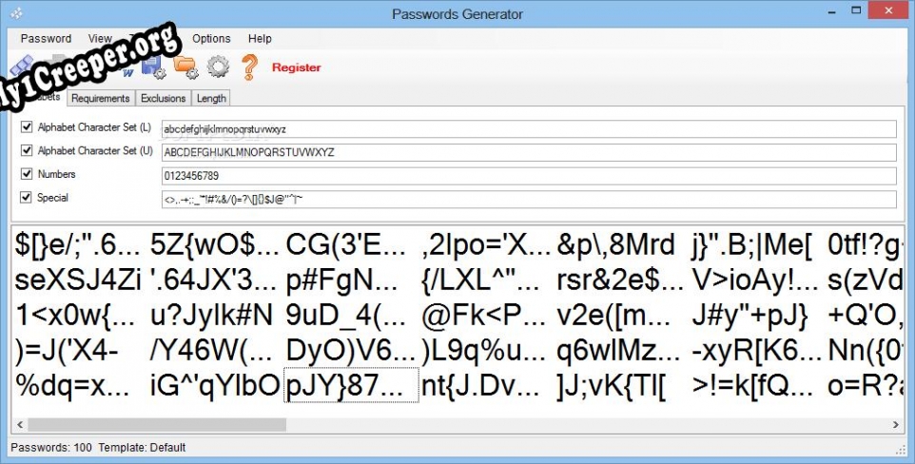Image resolution: width=915 pixels, height=464 pixels.
Task: Open the Length tab
Action: point(211,98)
